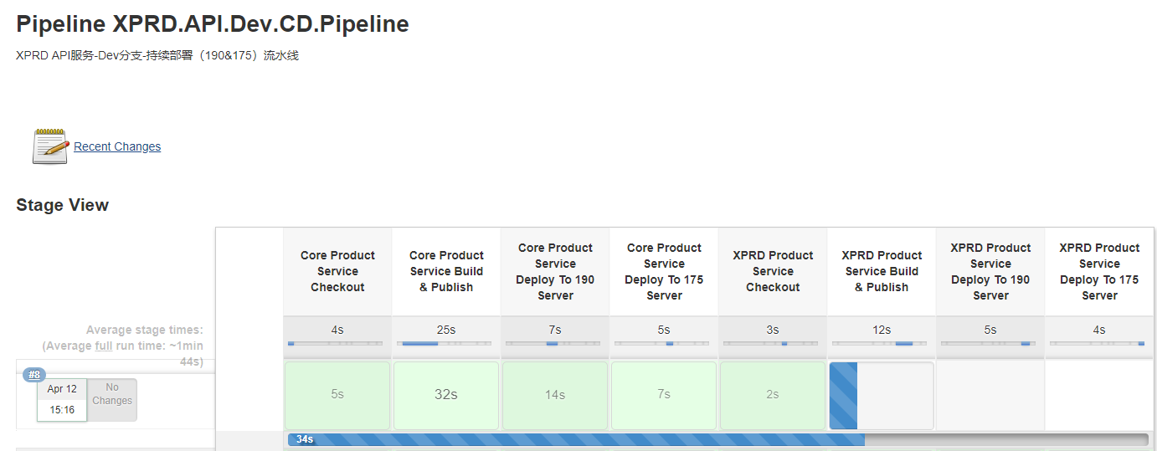Click the Recent Changes notepad icon
The height and width of the screenshot is (451, 1157).
tap(49, 146)
